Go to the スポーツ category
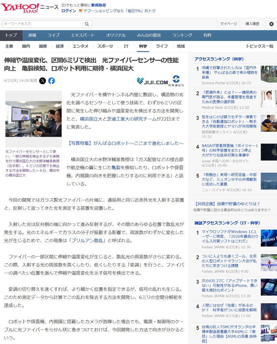Screen dimensions: 277x344 coord(105,46)
